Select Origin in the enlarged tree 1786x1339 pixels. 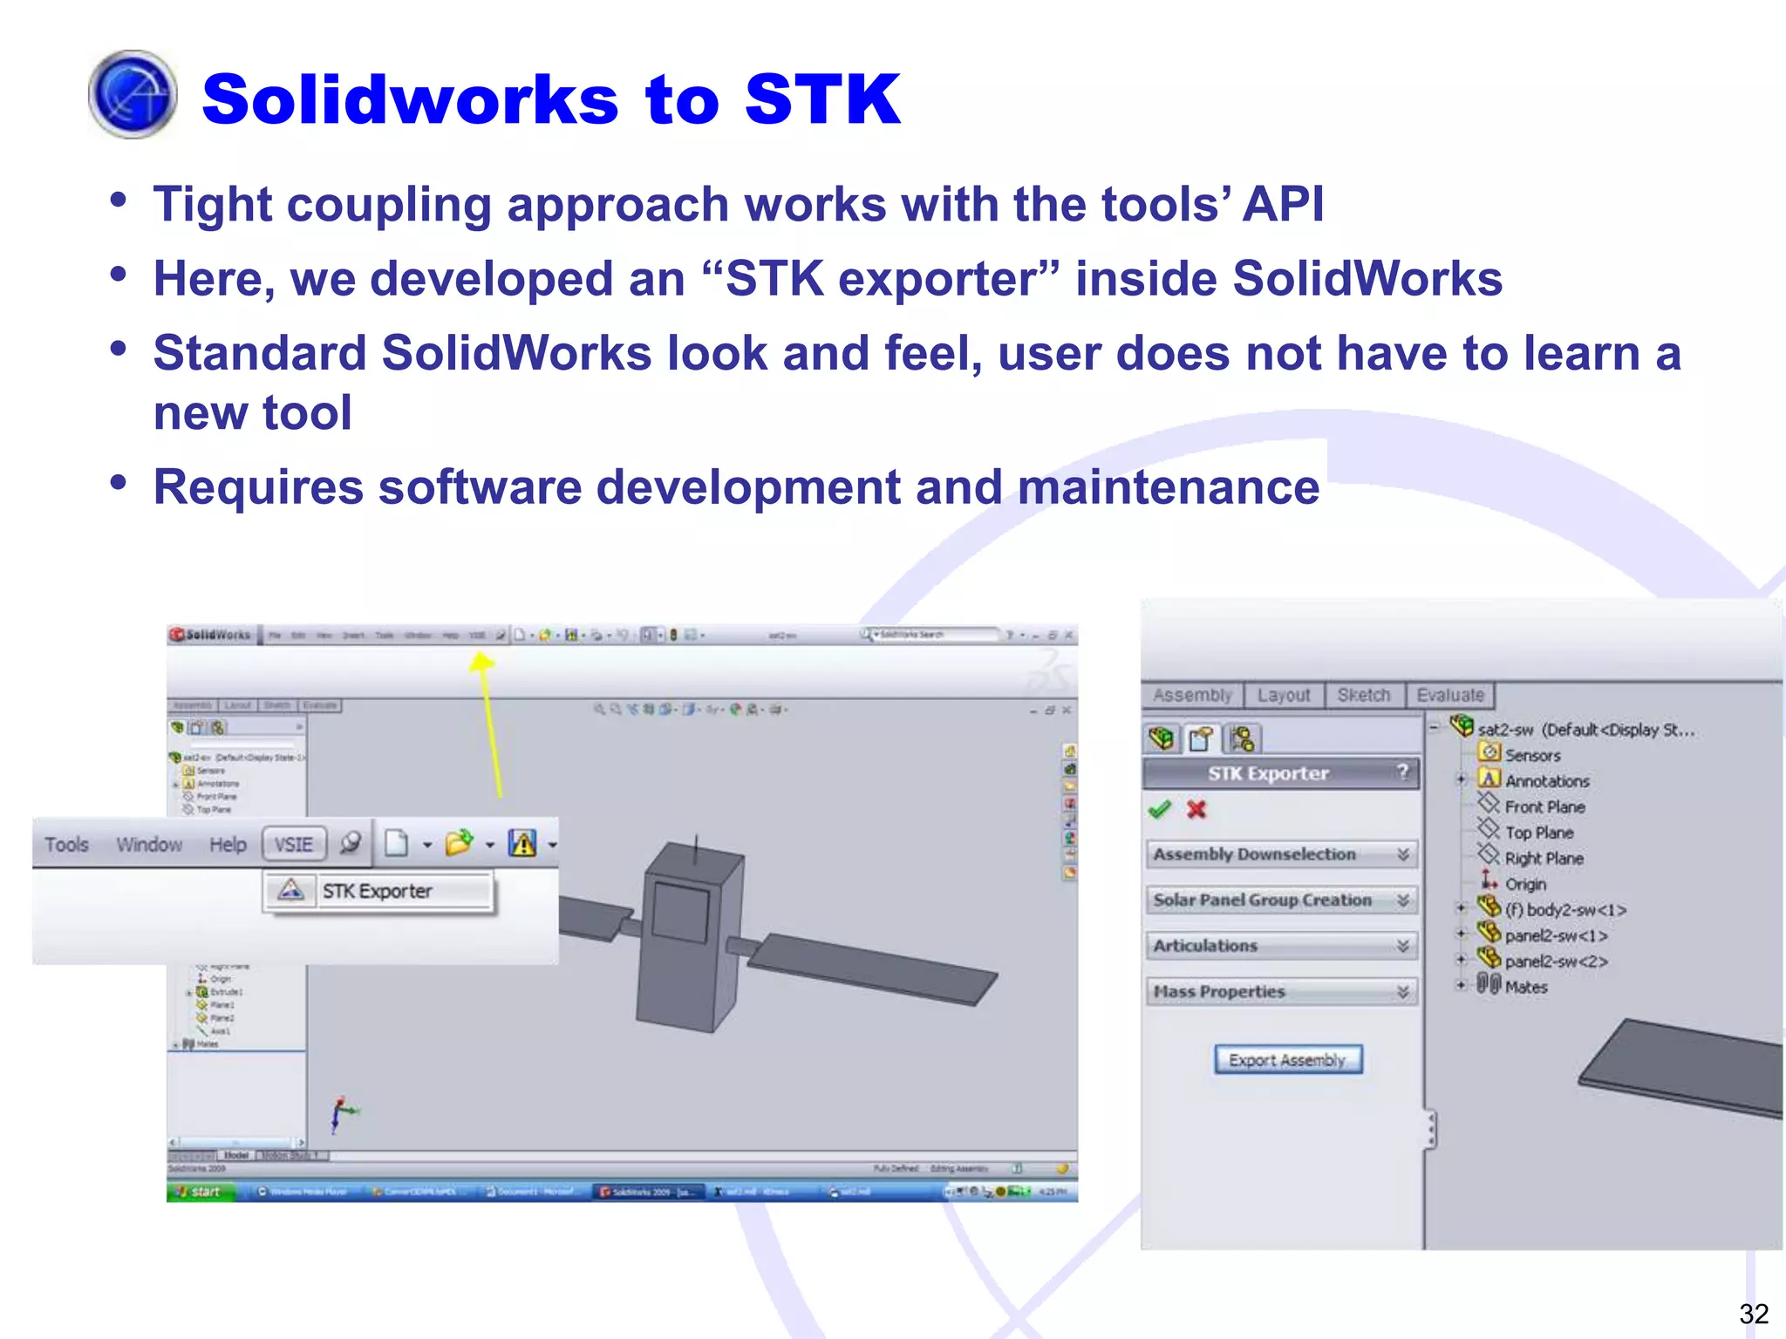(1525, 884)
